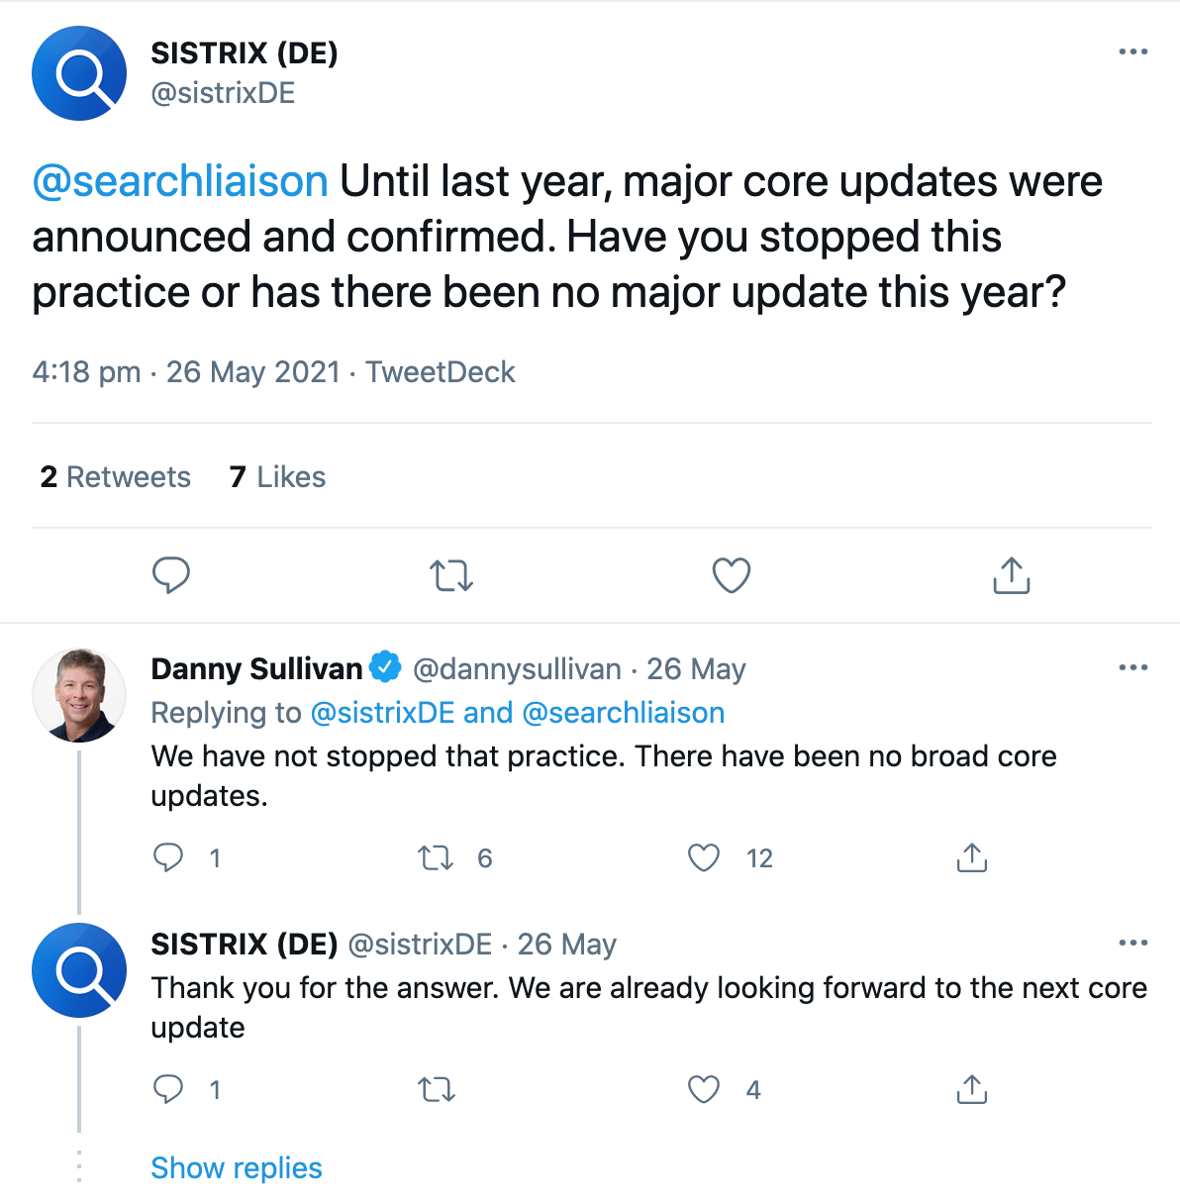Retweet SISTRIX's thank you reply
This screenshot has width=1180, height=1200.
(436, 1090)
